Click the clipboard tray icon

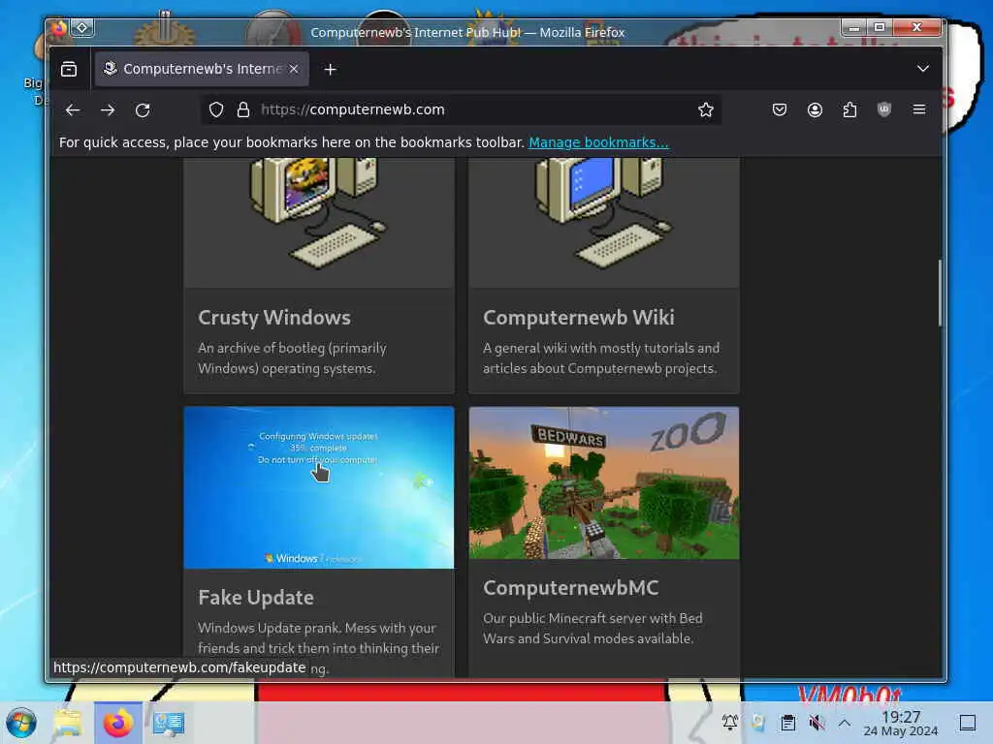tap(787, 723)
